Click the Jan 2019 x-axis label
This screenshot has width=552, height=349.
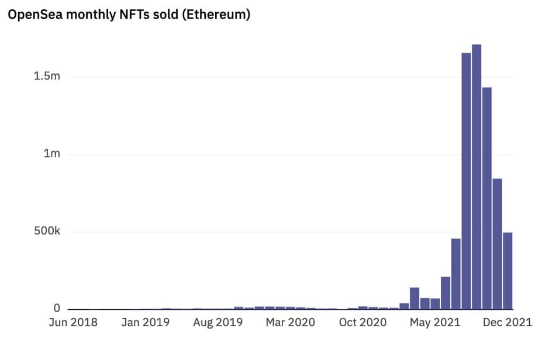pyautogui.click(x=146, y=322)
